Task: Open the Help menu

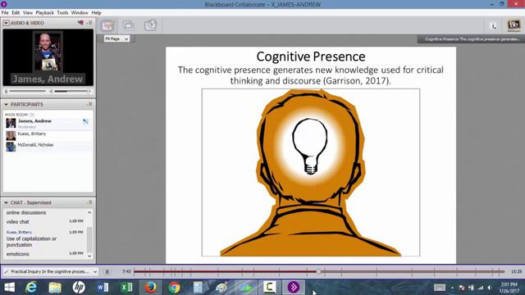Action: 96,13
